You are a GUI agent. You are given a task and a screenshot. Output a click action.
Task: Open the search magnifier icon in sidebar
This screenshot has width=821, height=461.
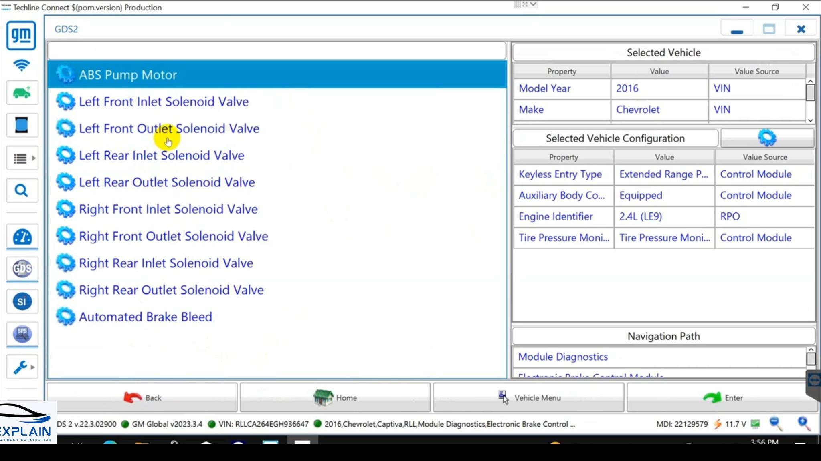22,190
